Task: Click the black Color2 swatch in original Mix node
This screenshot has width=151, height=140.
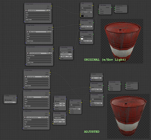Action: 82,16
